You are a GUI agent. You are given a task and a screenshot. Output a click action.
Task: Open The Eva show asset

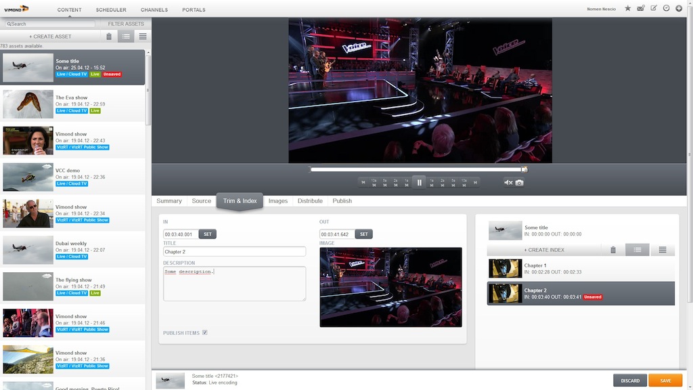coord(73,104)
